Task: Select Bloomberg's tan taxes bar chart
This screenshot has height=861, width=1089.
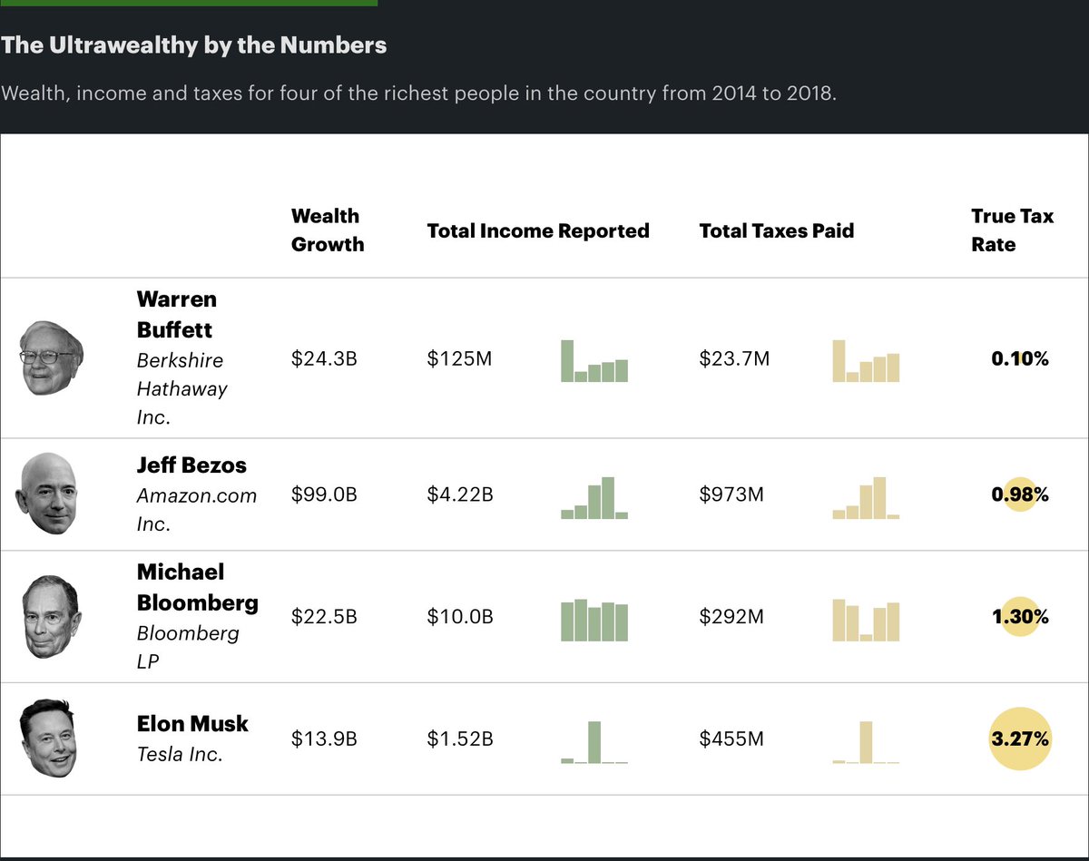Action: (867, 620)
